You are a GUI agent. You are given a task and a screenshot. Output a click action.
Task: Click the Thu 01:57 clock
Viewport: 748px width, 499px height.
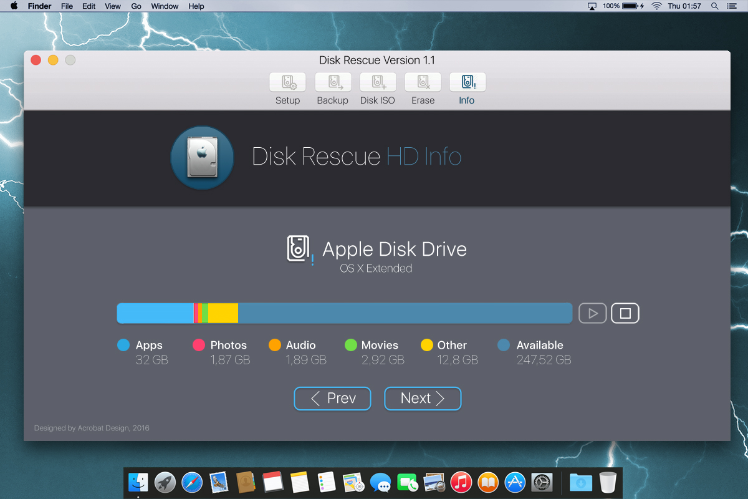coord(684,6)
